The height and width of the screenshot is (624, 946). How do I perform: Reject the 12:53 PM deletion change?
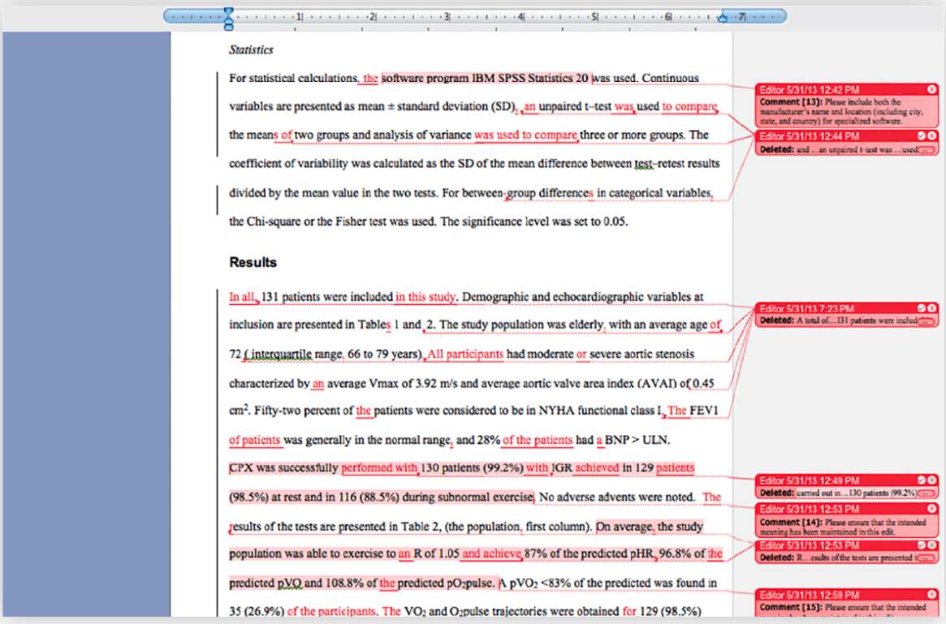pos(931,544)
